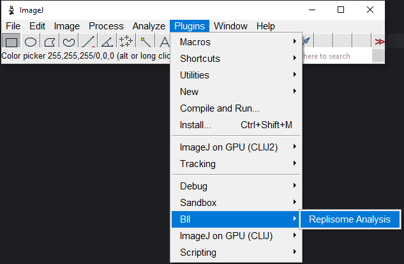The width and height of the screenshot is (404, 264).
Task: Open the Analyze menu
Action: coord(149,26)
